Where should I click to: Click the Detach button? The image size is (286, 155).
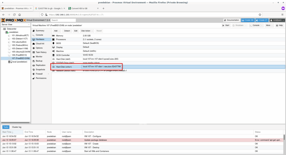(67, 31)
